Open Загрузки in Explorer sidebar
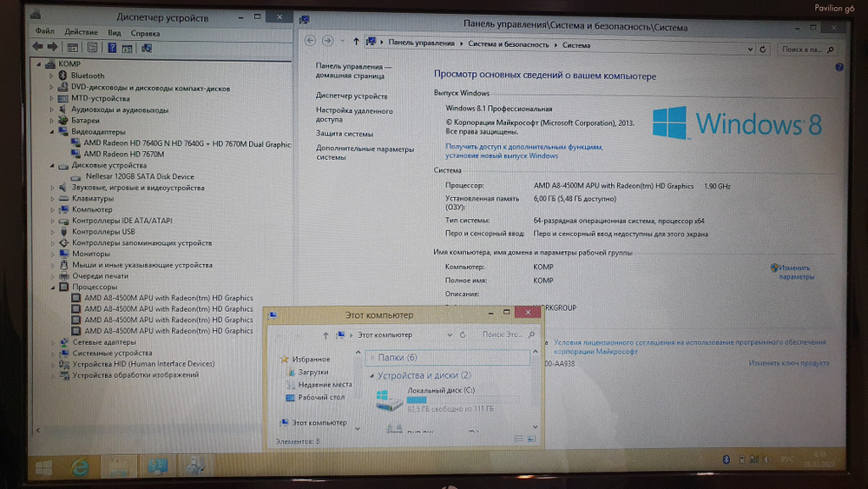Screen dimensions: 868x489 click(313, 372)
